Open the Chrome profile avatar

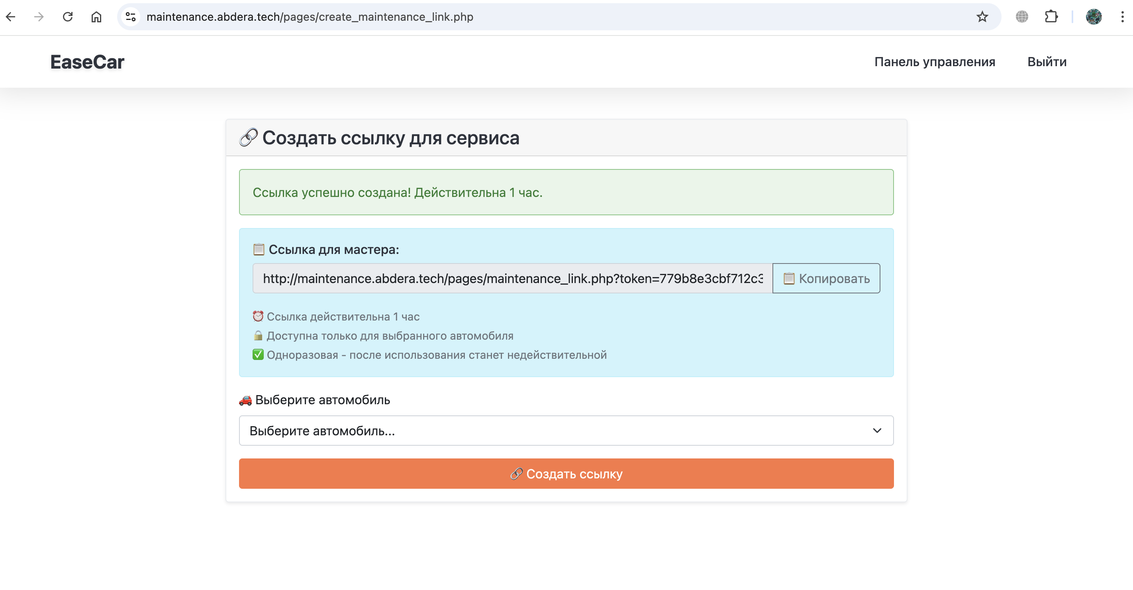(x=1094, y=17)
